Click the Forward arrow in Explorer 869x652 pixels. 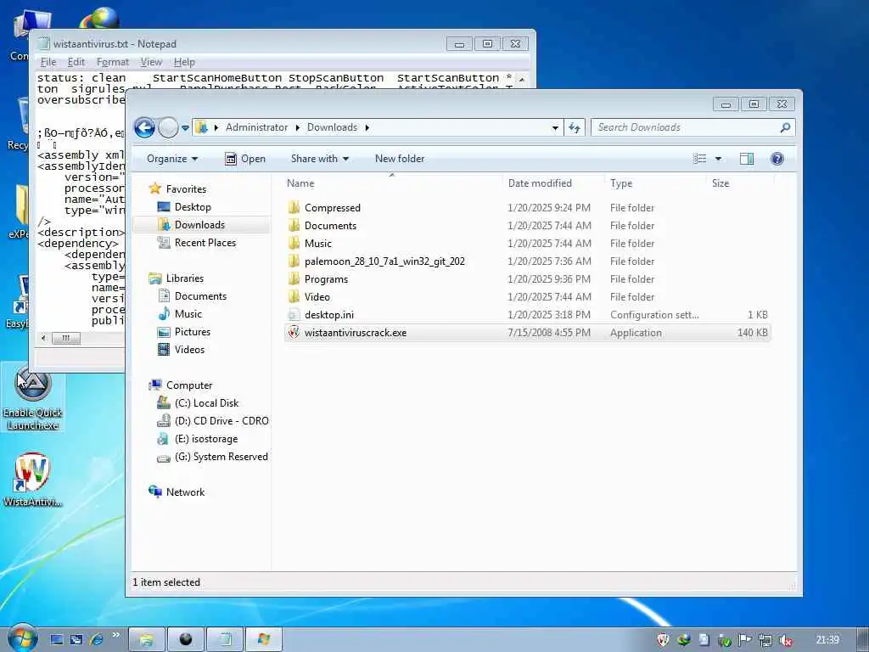coord(169,127)
